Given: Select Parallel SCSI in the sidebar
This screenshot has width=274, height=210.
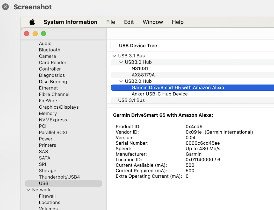Looking at the screenshot, I should 53,132.
